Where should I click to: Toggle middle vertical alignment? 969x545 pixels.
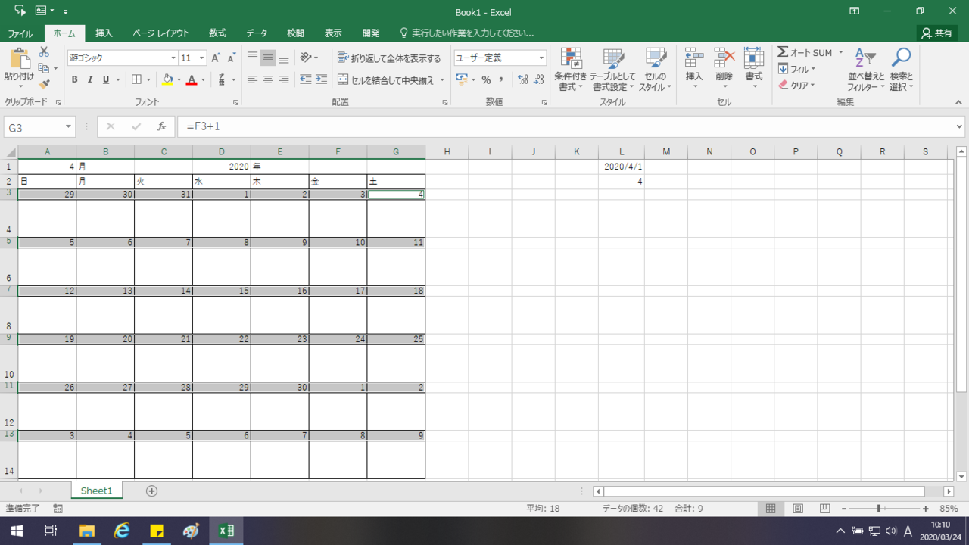point(268,58)
